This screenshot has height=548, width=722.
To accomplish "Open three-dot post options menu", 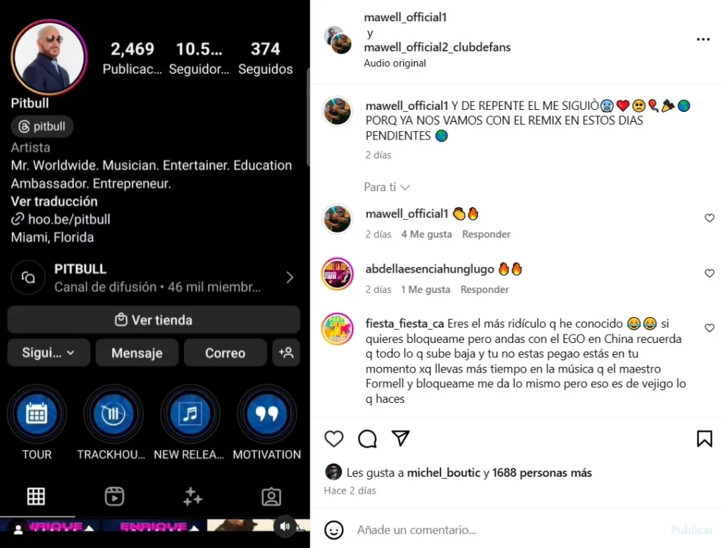I will pos(703,39).
